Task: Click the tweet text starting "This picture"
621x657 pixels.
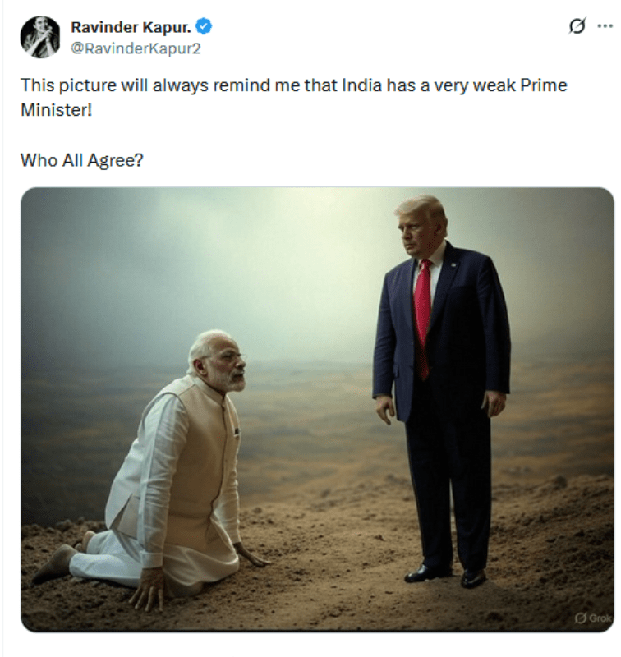Action: pos(294,98)
